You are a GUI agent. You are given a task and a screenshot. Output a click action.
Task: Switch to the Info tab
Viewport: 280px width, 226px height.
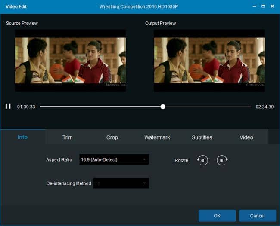(x=22, y=137)
